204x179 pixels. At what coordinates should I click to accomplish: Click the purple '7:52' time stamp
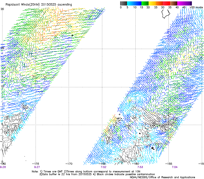pyautogui.click(x=104, y=167)
